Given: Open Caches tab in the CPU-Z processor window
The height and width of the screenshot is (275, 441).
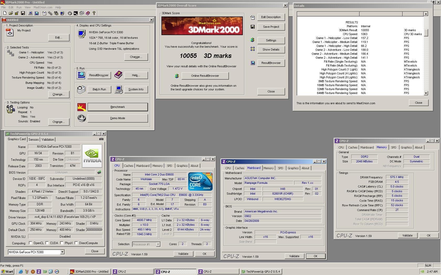Looking at the screenshot, I should pos(129,166).
